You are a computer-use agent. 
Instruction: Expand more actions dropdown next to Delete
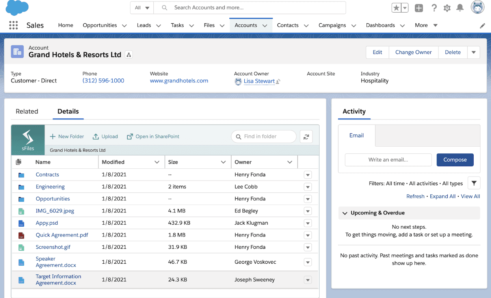474,52
